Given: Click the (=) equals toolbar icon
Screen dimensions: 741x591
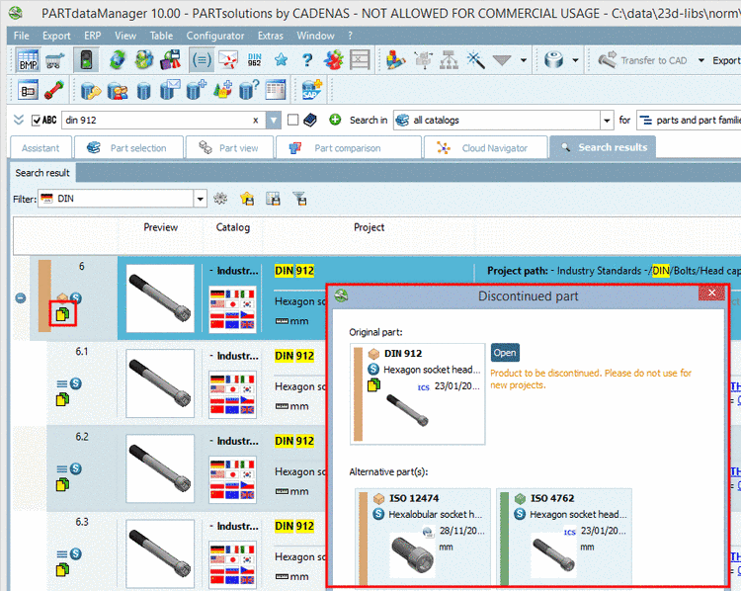Looking at the screenshot, I should click(202, 60).
